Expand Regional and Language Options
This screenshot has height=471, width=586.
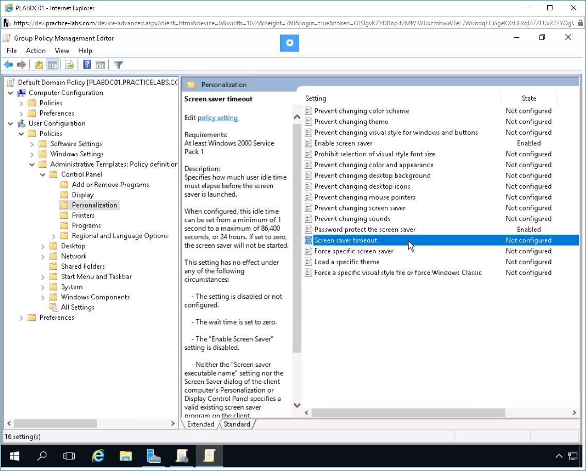click(x=54, y=236)
